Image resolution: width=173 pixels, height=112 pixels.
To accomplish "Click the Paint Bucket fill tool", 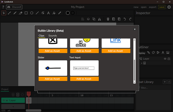I will [x=54, y=13].
